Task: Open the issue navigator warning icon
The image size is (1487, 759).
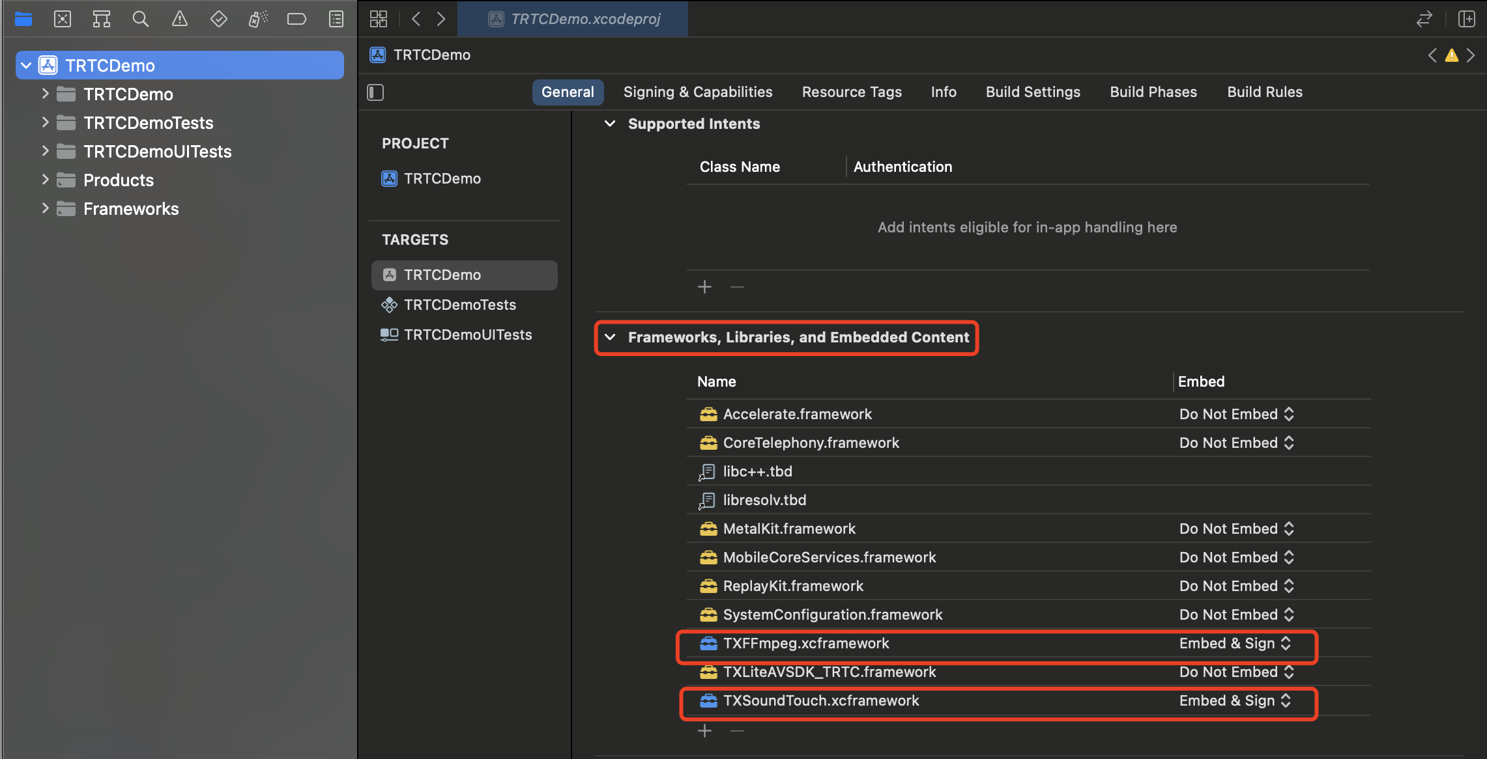Action: pyautogui.click(x=179, y=19)
